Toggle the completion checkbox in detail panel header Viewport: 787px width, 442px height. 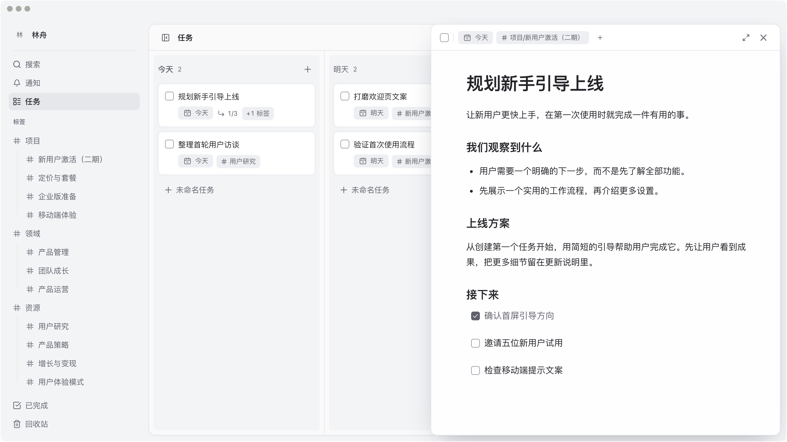pos(444,38)
